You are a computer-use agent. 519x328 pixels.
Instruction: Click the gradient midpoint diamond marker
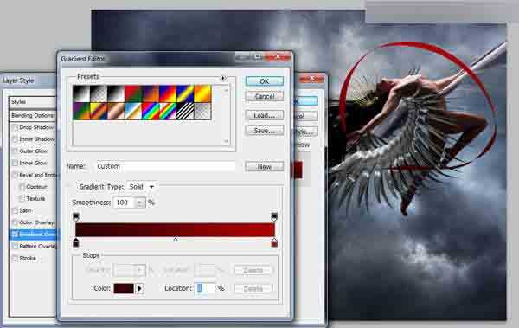(176, 239)
